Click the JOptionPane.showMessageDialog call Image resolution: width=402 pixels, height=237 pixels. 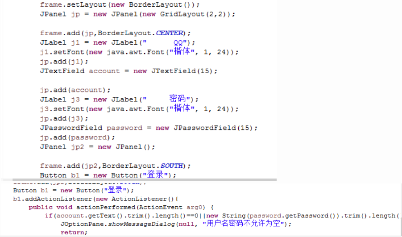[x=176, y=224]
